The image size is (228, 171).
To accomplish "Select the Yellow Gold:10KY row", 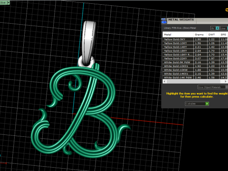I will point(195,43).
